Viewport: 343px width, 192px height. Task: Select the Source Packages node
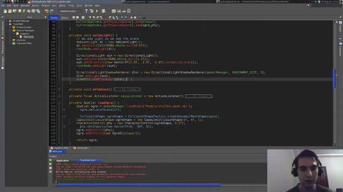25,30
